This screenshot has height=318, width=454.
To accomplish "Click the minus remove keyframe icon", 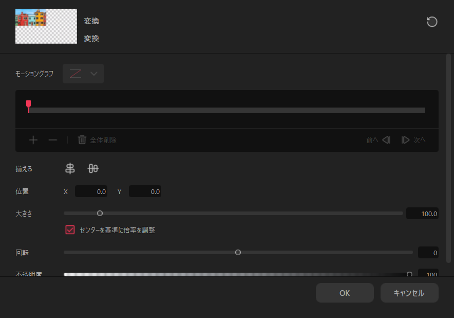I will (x=53, y=140).
